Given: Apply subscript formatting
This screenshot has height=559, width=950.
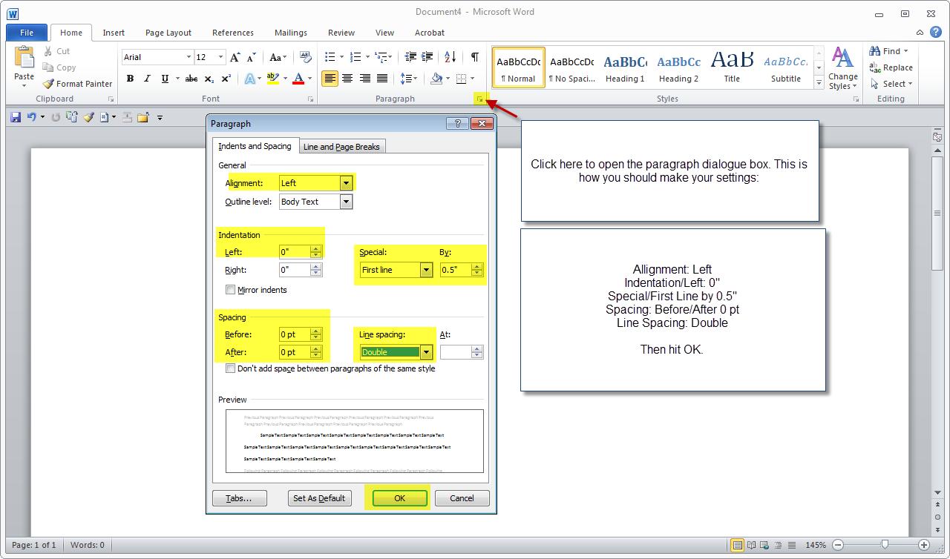Looking at the screenshot, I should [x=209, y=79].
